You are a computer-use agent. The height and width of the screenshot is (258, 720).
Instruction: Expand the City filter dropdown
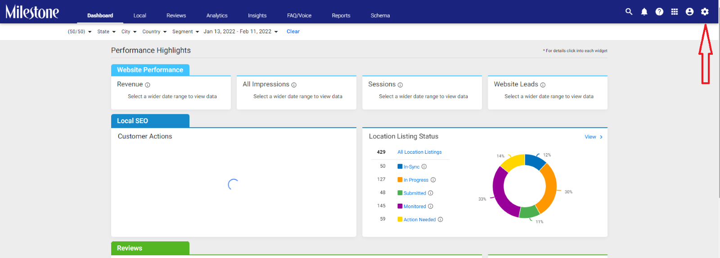[x=129, y=31]
